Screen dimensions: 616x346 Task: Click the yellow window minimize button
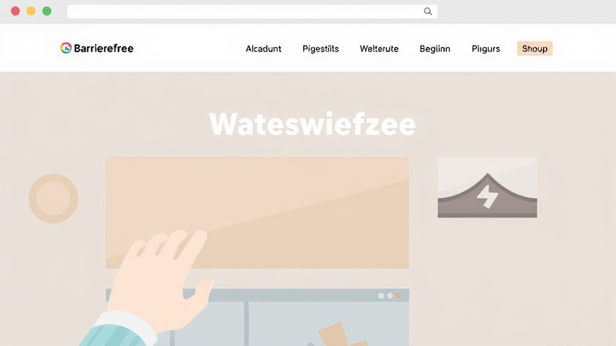pos(31,11)
